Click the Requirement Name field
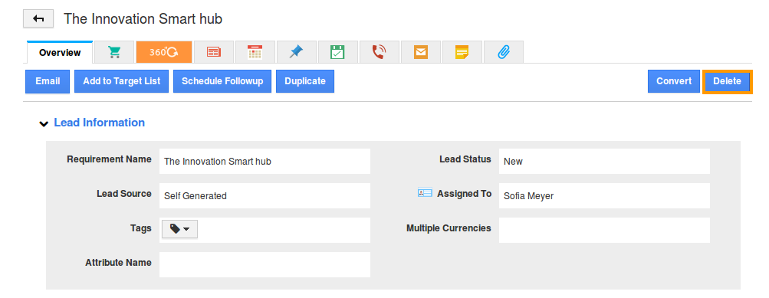The height and width of the screenshot is (298, 769). tap(265, 161)
